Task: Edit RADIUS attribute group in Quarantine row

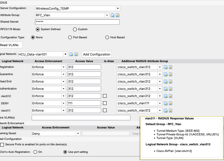Action: pos(171,74)
